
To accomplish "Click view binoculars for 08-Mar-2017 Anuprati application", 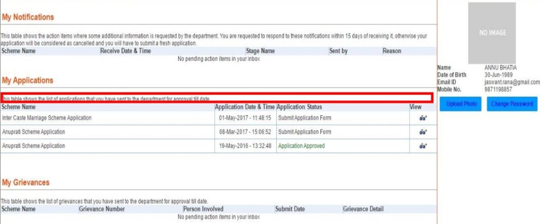I will [423, 132].
